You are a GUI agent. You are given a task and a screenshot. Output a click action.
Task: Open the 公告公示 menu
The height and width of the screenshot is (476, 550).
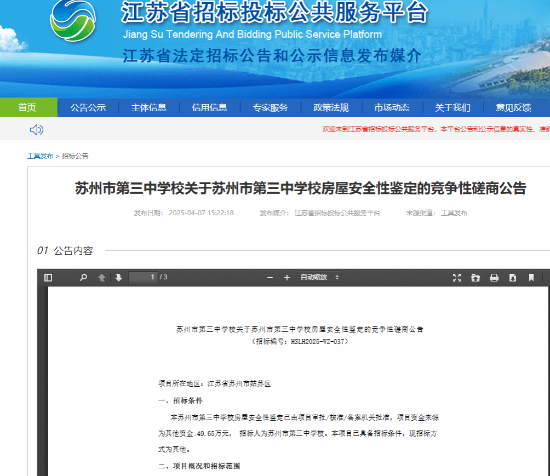(88, 107)
